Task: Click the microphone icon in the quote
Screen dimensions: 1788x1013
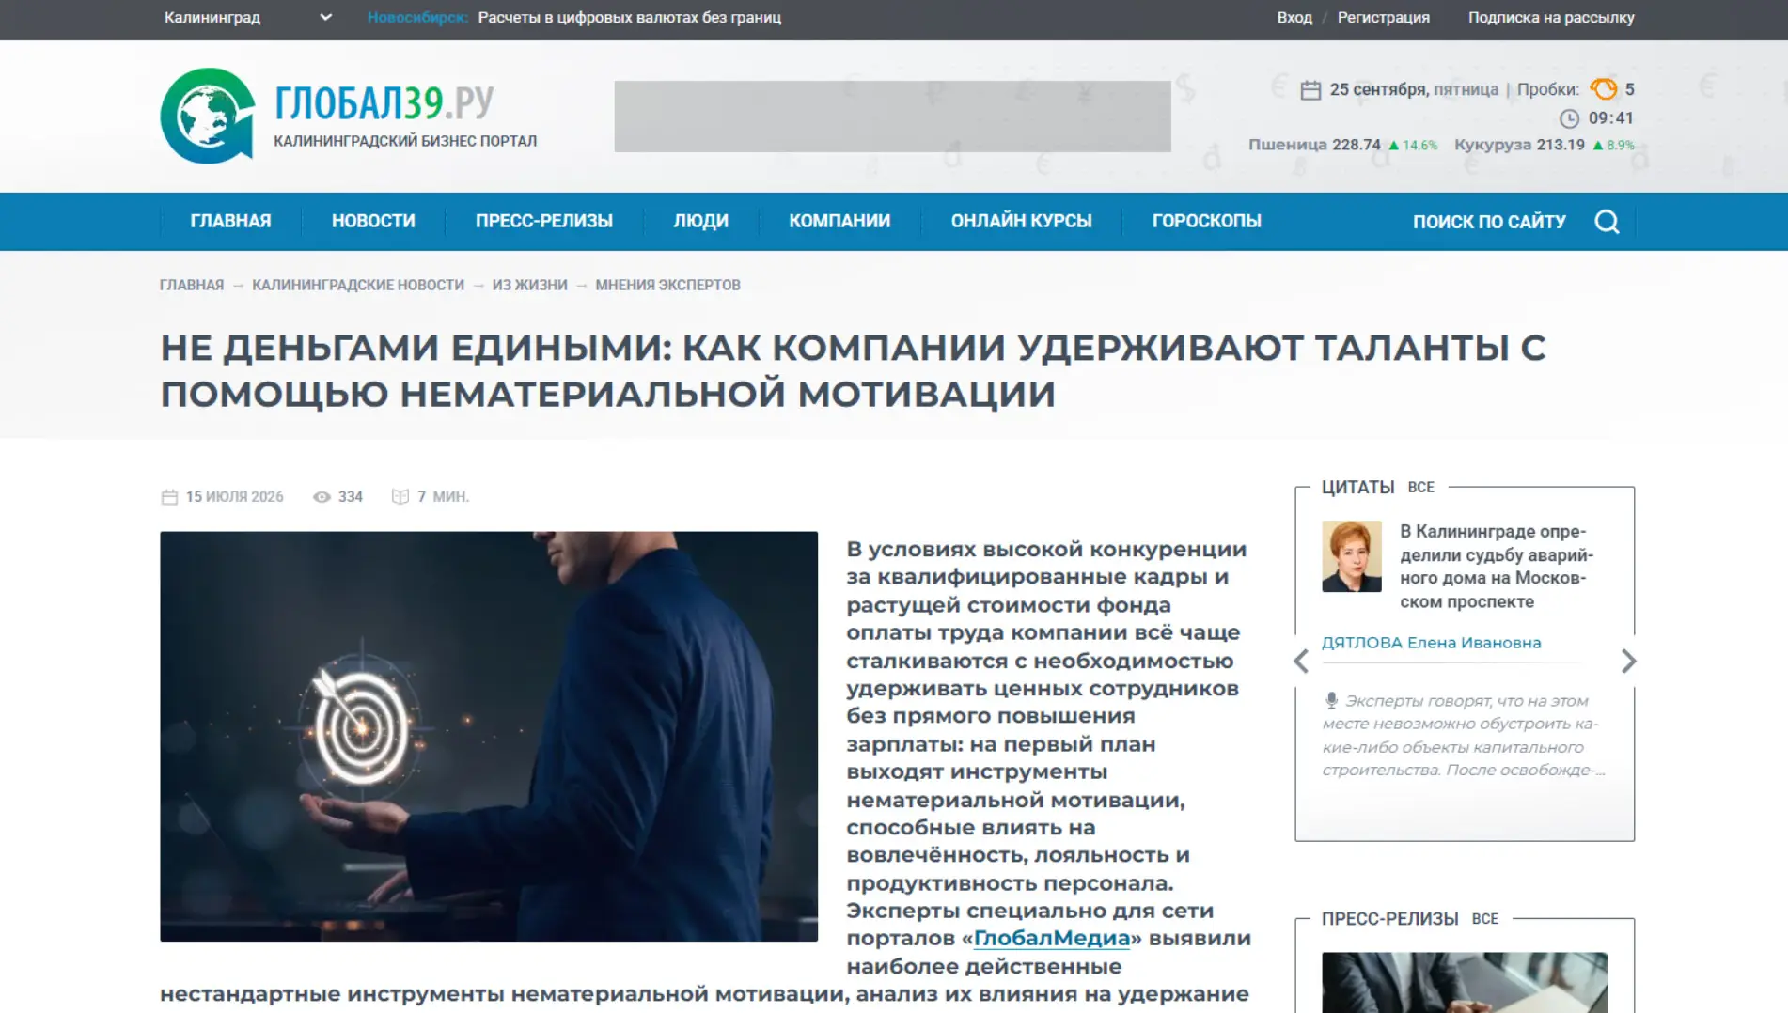Action: 1331,701
